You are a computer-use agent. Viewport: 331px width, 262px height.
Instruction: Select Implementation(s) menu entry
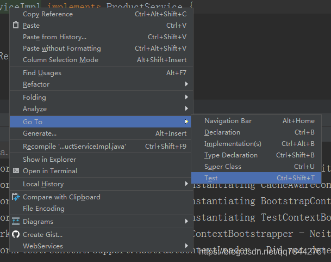[x=233, y=144]
